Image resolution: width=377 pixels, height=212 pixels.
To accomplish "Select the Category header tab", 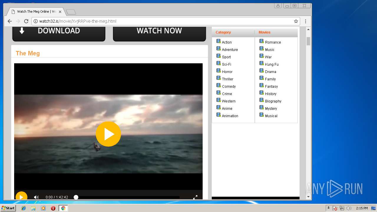I will point(223,32).
